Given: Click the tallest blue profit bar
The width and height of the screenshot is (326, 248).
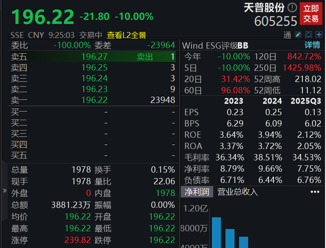Looking at the screenshot, I should [x=216, y=233].
